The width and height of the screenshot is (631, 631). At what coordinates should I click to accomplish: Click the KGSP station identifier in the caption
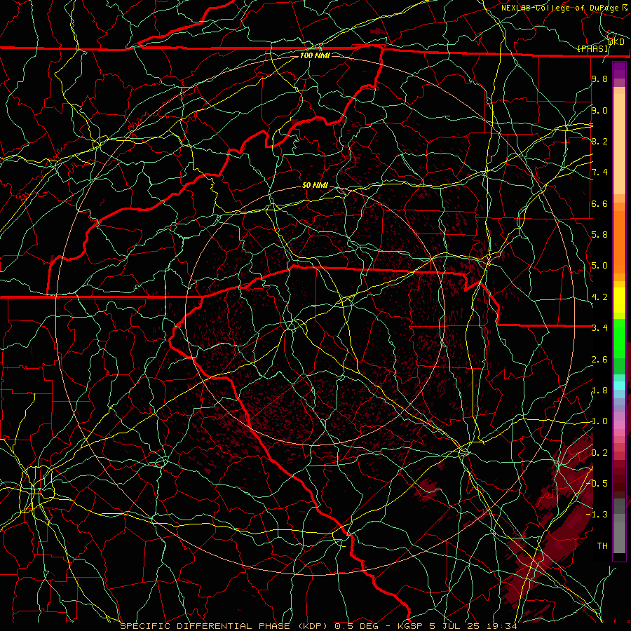(411, 626)
